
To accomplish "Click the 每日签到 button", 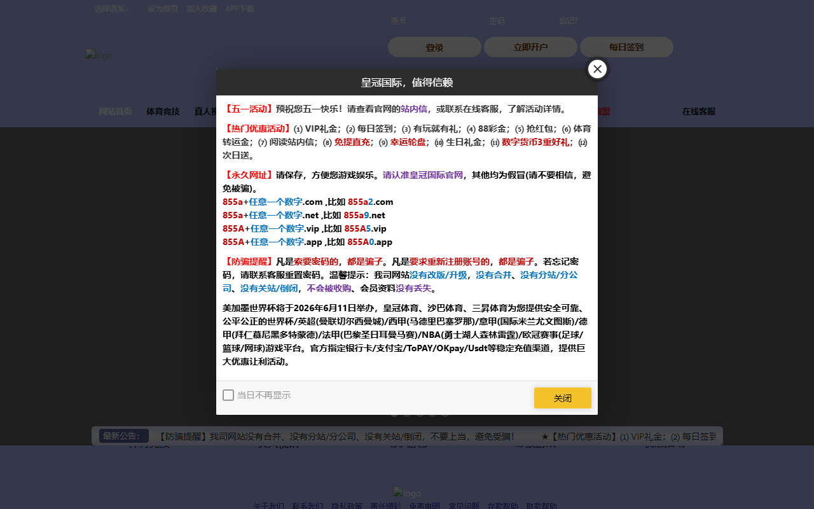I will [x=626, y=47].
